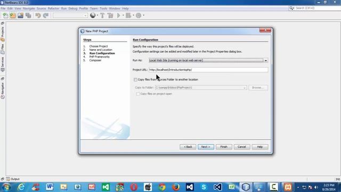
Task: Click the 'Composer' step text
Action: click(x=95, y=60)
